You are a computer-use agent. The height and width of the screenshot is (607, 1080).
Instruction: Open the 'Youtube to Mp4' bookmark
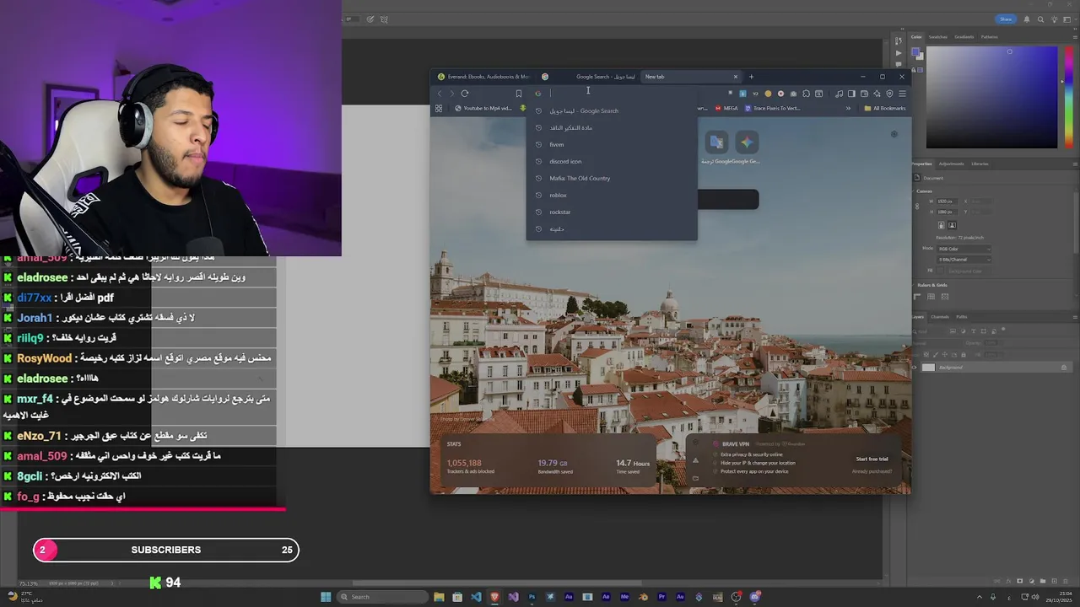[x=483, y=108]
